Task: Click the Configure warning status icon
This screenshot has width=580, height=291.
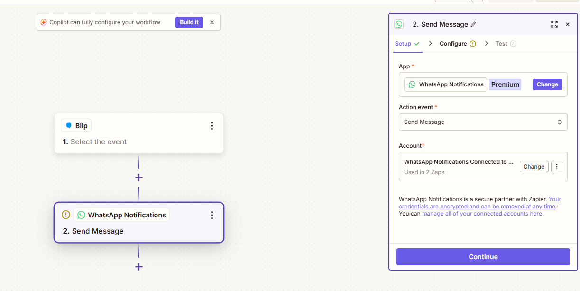Action: [473, 44]
